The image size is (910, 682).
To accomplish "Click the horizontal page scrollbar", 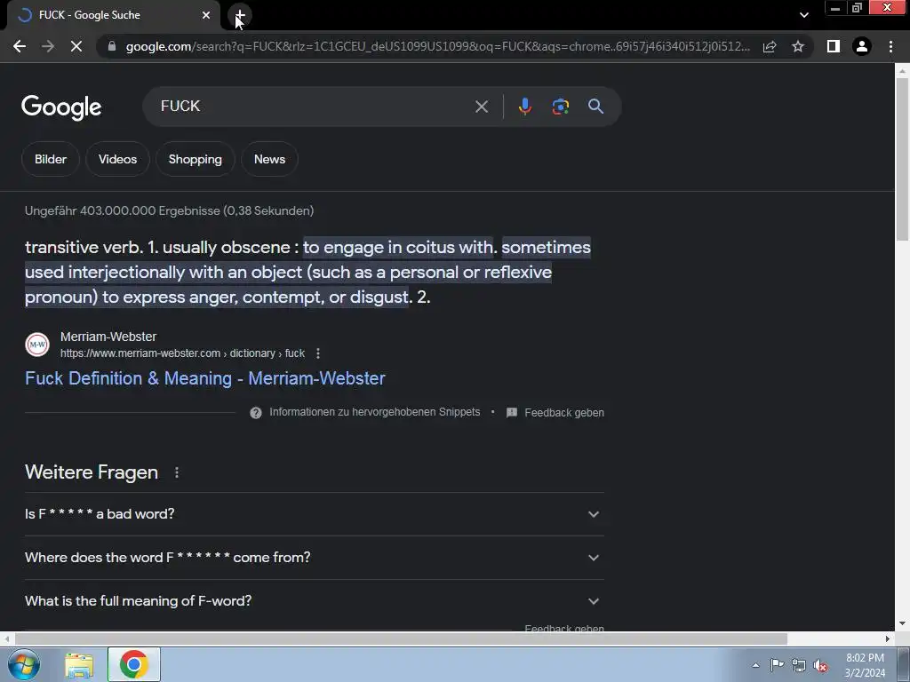I will 401,638.
